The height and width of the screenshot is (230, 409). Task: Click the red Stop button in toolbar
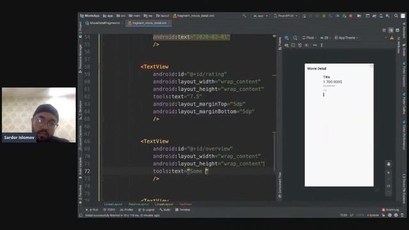[351, 16]
